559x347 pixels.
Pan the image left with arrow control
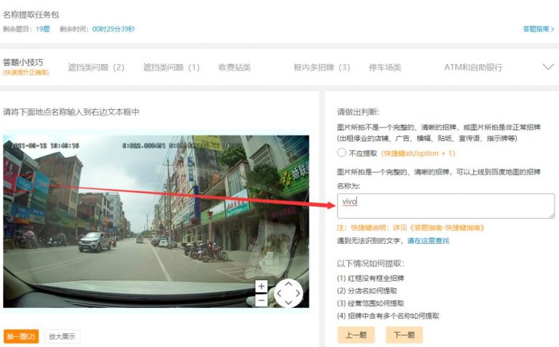pos(279,293)
